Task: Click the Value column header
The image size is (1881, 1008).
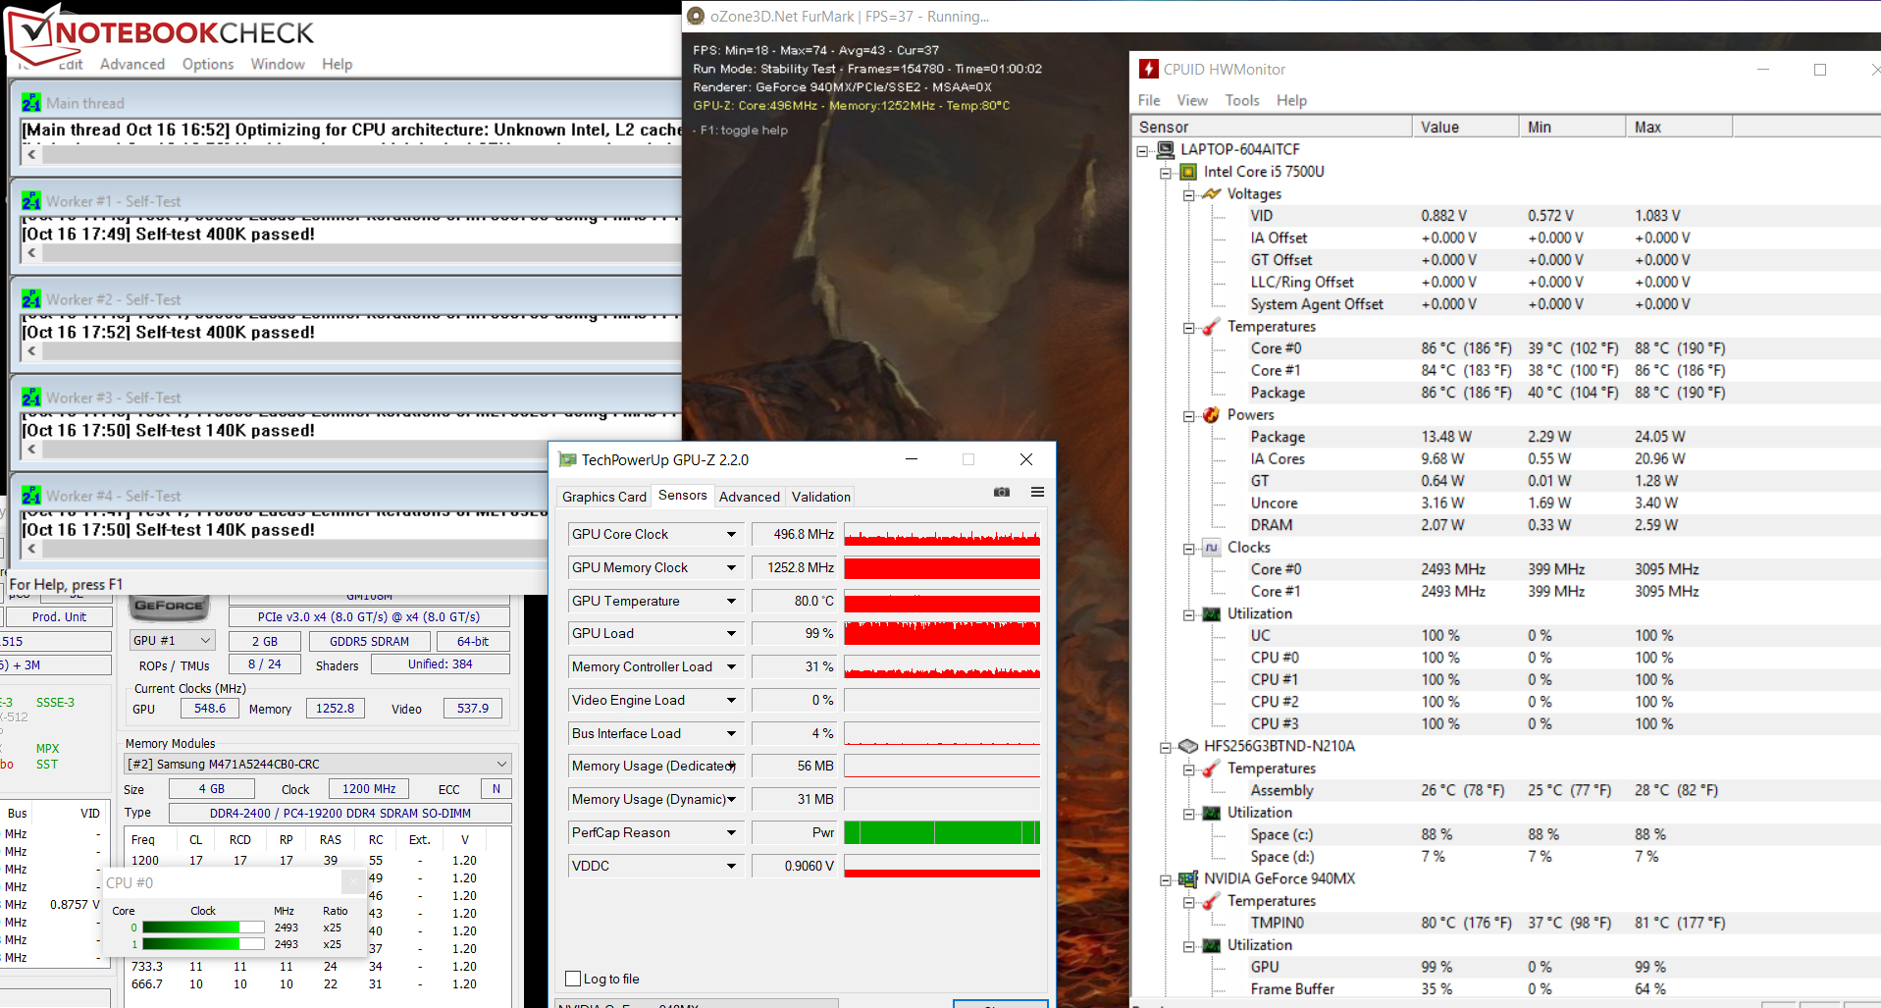Action: tap(1466, 127)
